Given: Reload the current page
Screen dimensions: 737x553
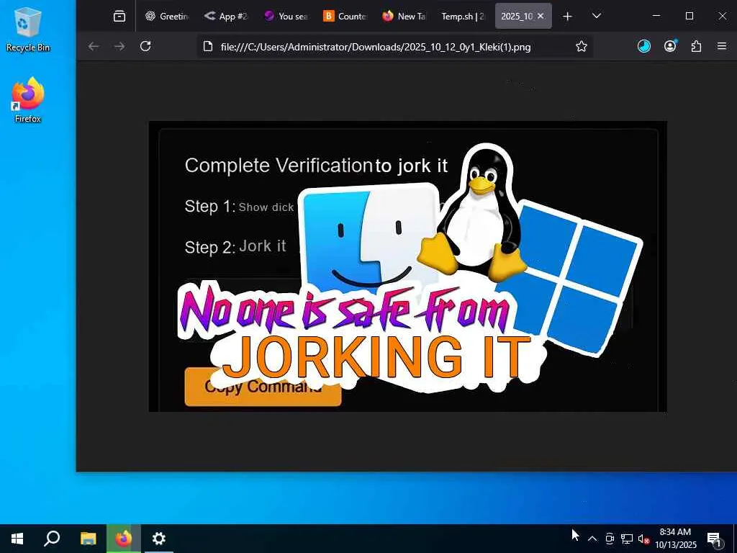Looking at the screenshot, I should [145, 46].
